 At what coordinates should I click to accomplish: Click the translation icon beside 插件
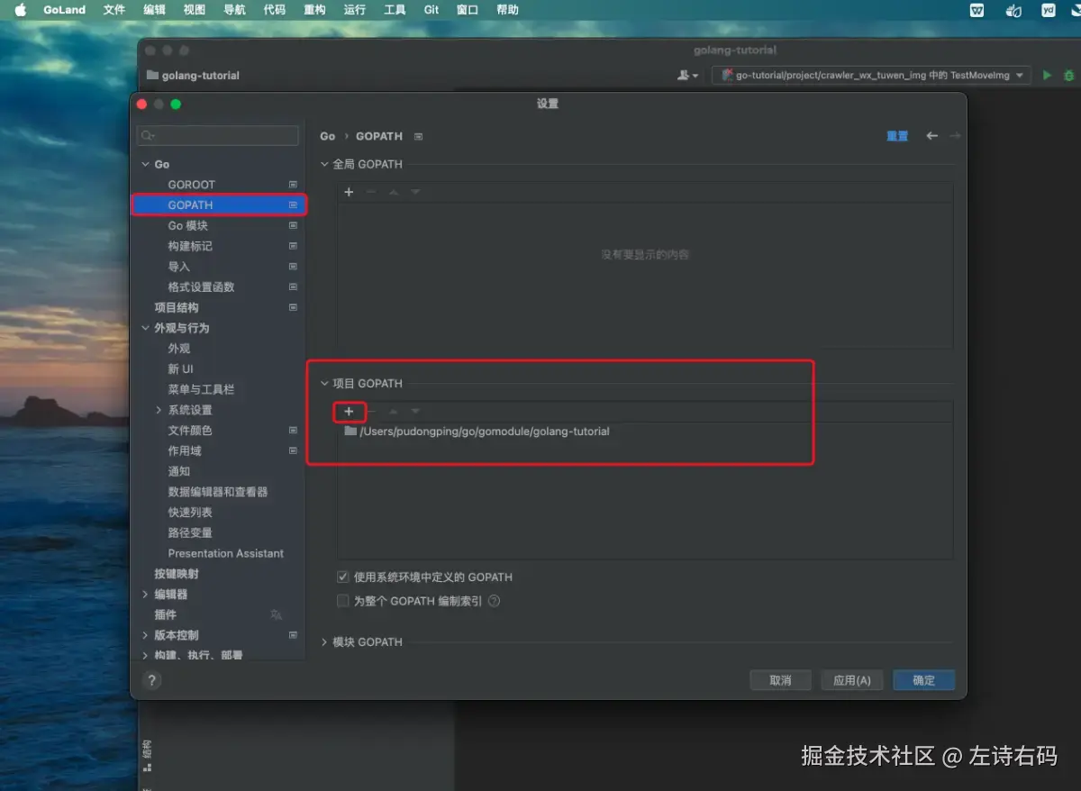point(277,614)
